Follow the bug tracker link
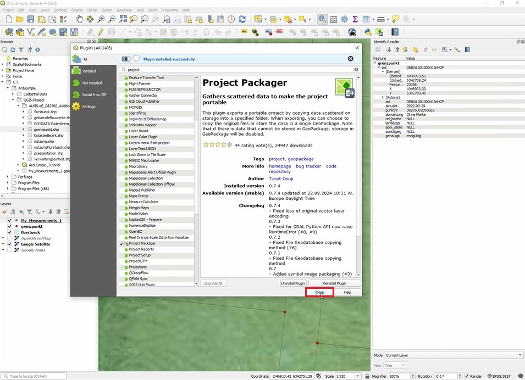 [308, 166]
